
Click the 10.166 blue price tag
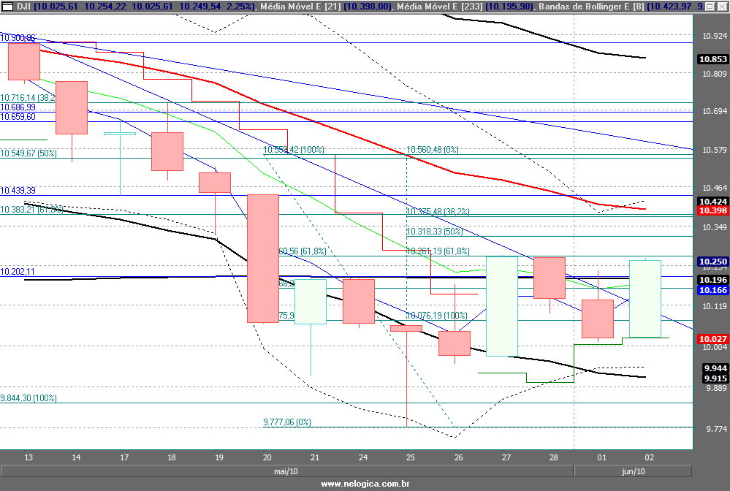click(x=712, y=290)
